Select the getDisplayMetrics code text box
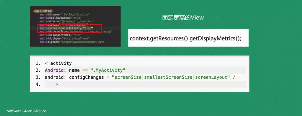The height and width of the screenshot is (116, 302). pyautogui.click(x=188, y=38)
